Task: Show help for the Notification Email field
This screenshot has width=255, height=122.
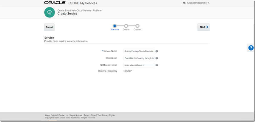Action: click(157, 65)
